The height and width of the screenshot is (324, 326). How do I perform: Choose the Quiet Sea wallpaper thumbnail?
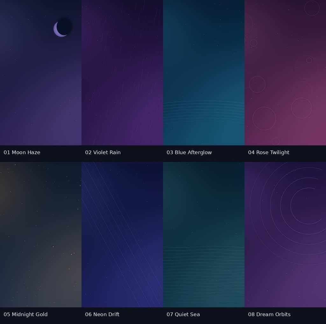coord(204,235)
